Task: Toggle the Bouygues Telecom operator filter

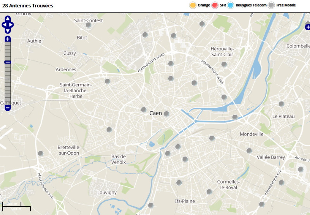Action: click(x=231, y=5)
